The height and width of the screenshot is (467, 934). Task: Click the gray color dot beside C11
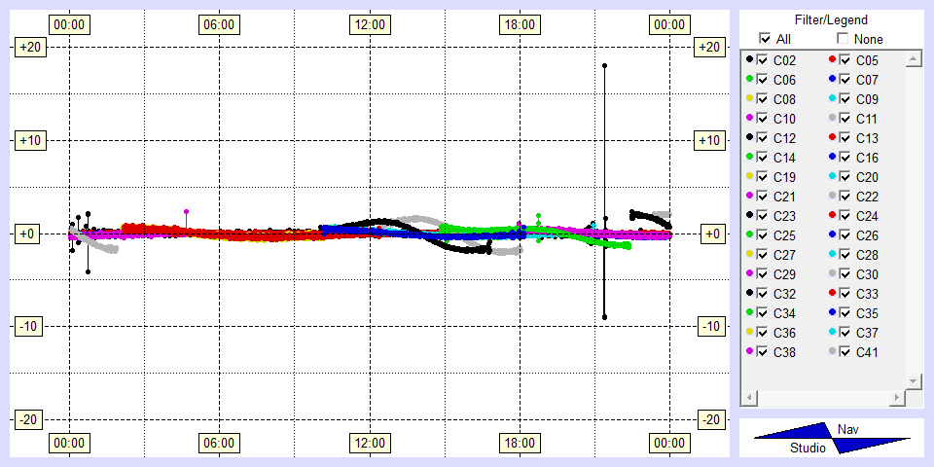832,119
